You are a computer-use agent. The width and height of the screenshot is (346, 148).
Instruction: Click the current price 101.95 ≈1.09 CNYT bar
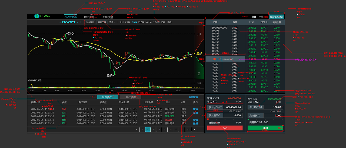click(225, 59)
